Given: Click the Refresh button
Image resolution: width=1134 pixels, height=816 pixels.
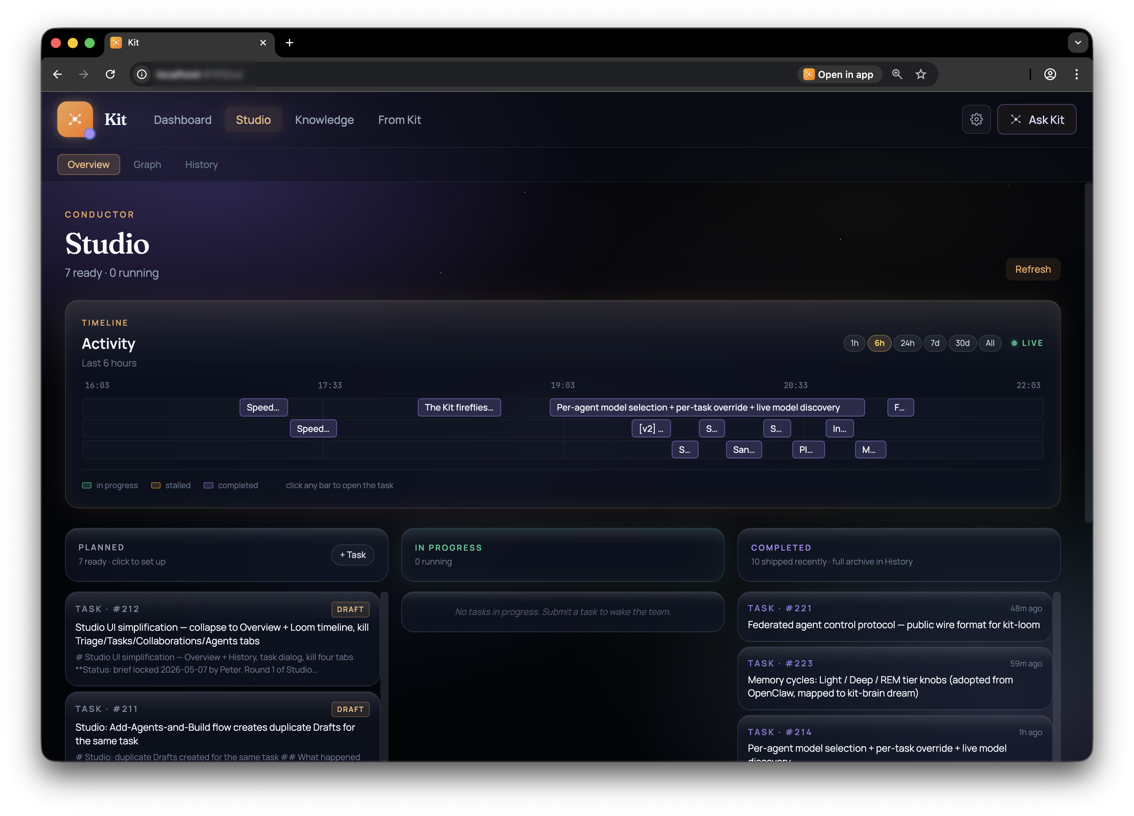Looking at the screenshot, I should pos(1033,269).
